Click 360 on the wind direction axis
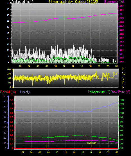This screenshot has height=156, width=131. (9, 69)
